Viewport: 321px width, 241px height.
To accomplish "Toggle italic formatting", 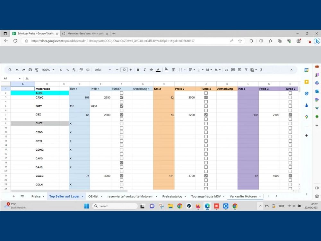I will [144, 70].
